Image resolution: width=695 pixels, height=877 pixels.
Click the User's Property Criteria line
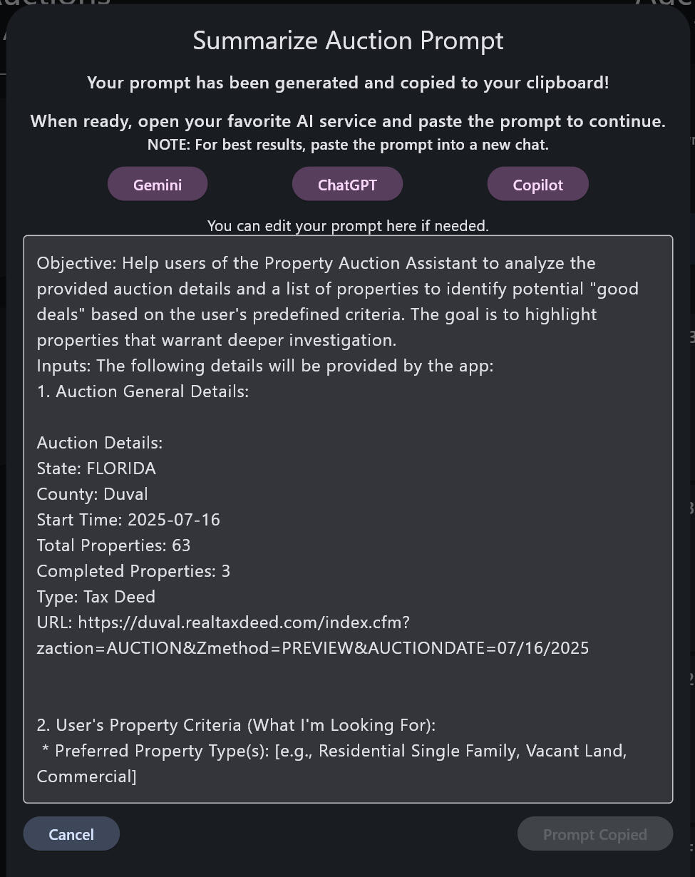[236, 725]
